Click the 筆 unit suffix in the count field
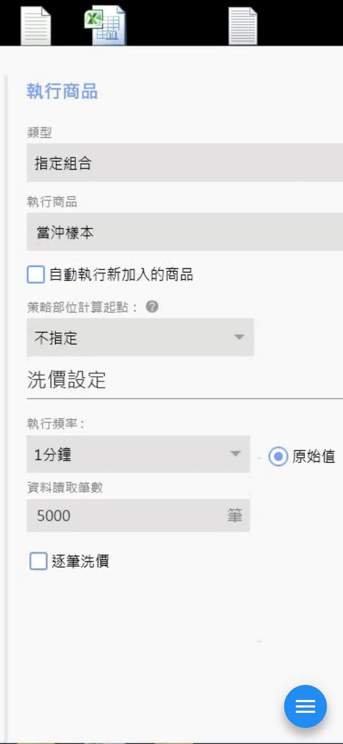 (235, 515)
